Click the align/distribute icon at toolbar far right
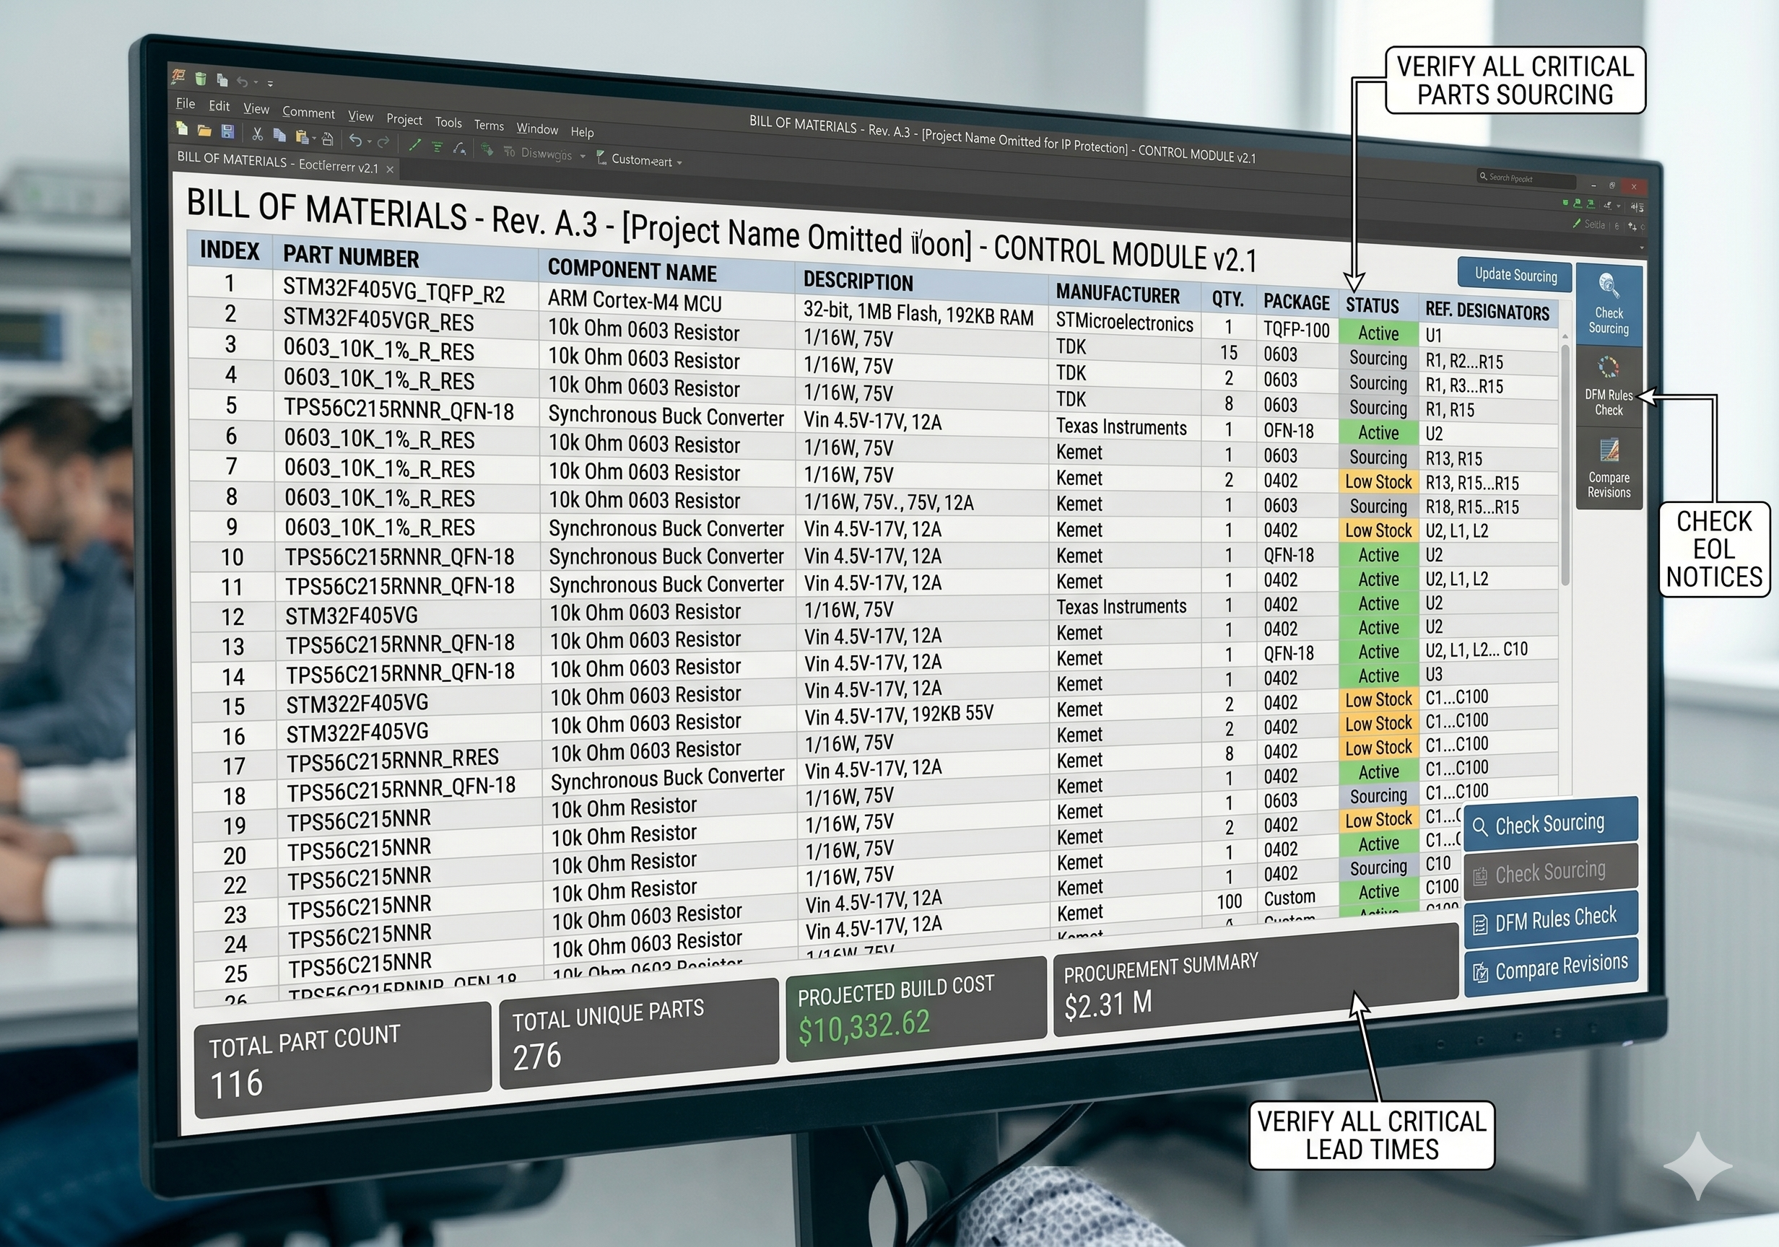This screenshot has width=1779, height=1247. (x=1637, y=208)
